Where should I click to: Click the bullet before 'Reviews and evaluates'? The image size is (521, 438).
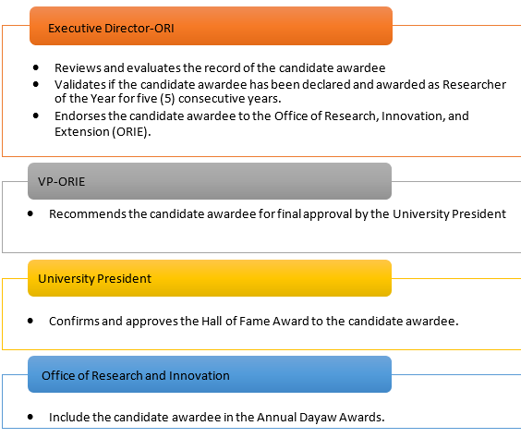click(36, 67)
